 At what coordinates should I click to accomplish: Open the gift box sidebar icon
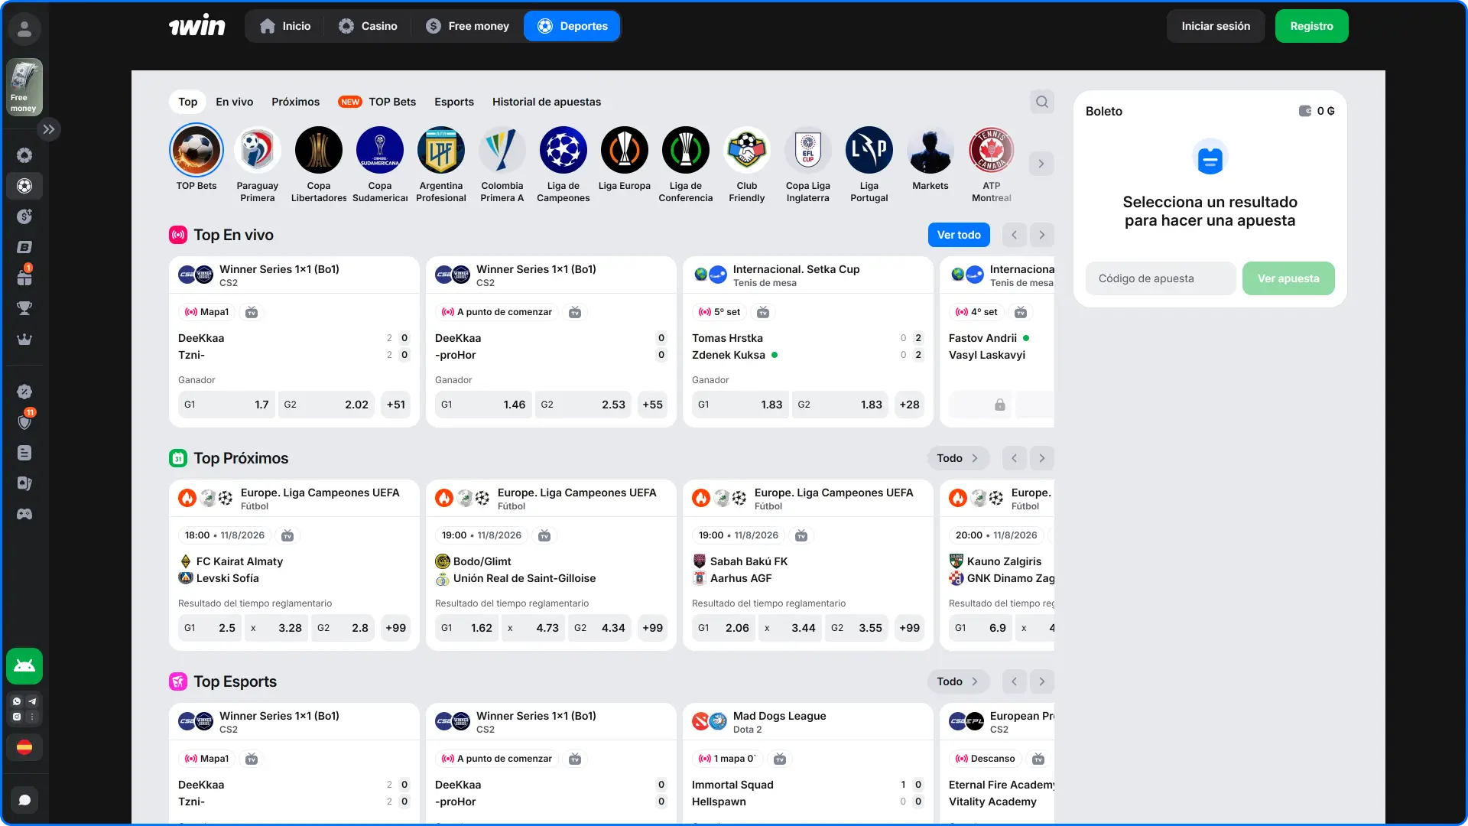(x=24, y=277)
